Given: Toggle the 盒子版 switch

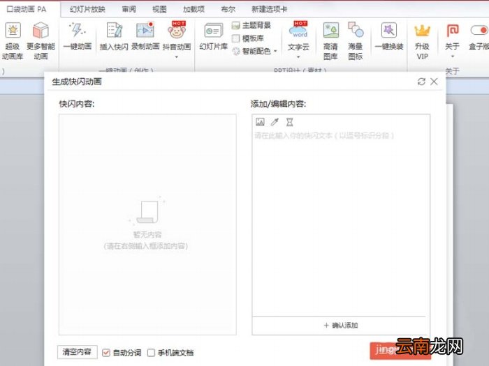Looking at the screenshot, I should (479, 30).
